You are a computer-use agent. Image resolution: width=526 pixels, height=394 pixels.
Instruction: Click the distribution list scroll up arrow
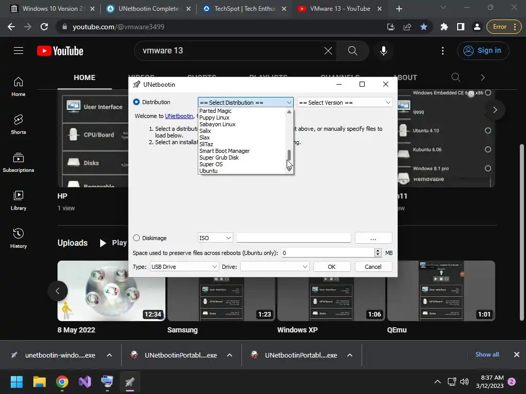289,111
